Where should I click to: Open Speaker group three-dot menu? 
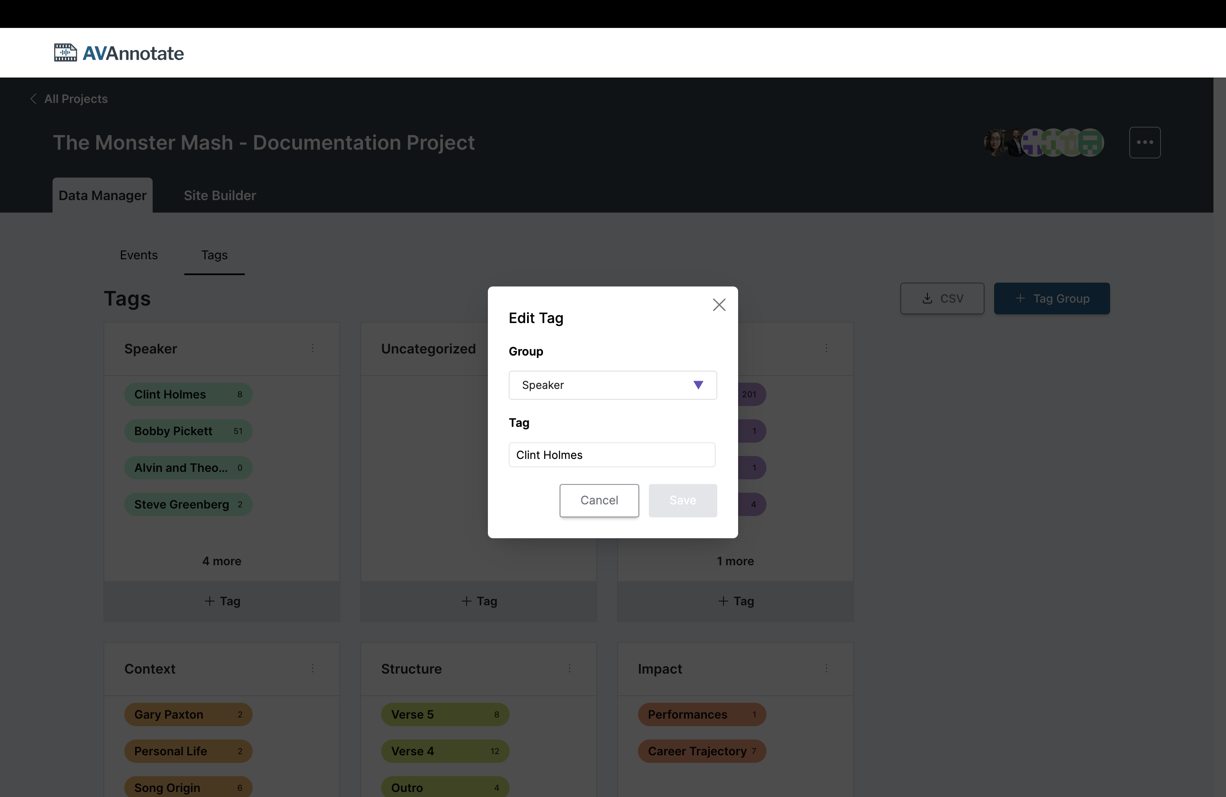[313, 348]
